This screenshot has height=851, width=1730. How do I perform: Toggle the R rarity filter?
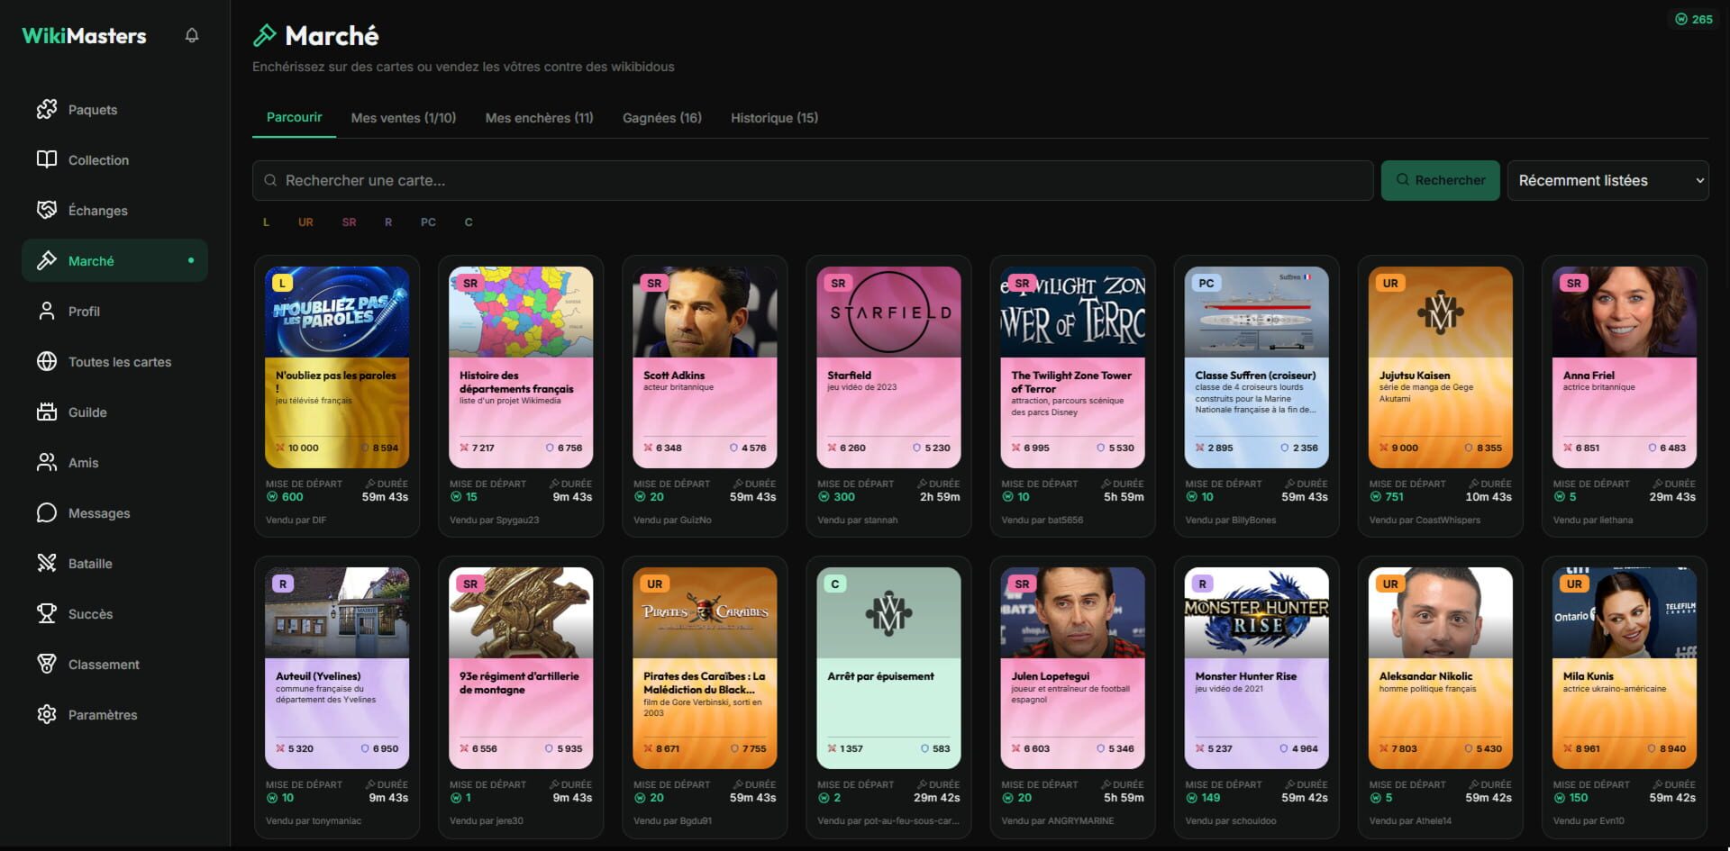[388, 222]
